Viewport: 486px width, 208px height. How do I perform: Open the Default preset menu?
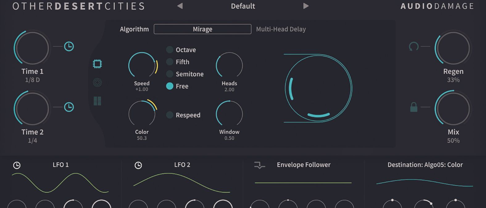(243, 6)
